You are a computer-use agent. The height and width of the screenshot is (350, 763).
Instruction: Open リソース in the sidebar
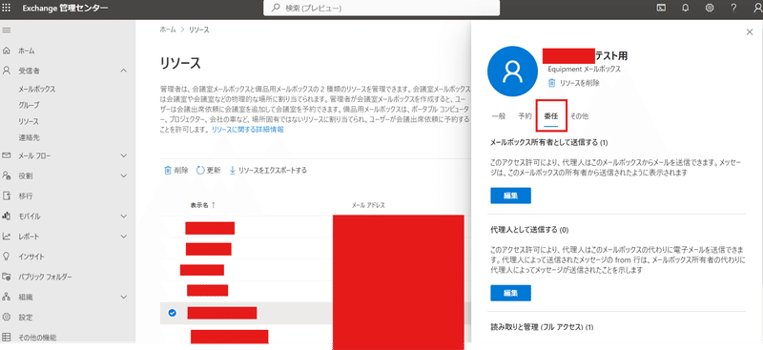tap(29, 122)
